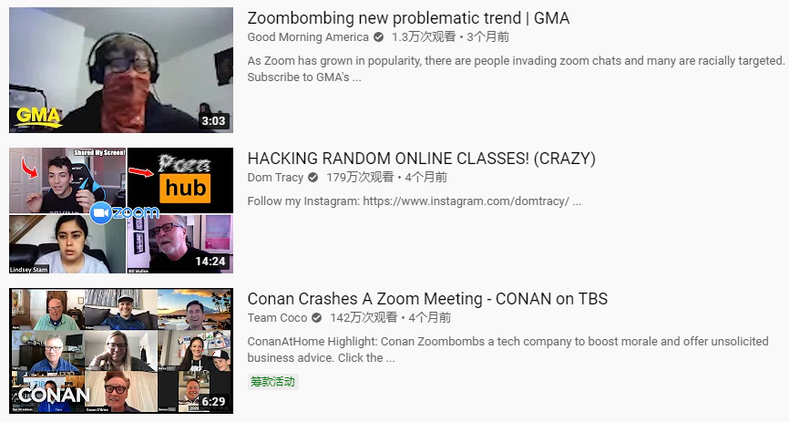Click the 3:03 duration badge on thumbnail
Viewport: 789px width, 422px height.
[x=213, y=121]
